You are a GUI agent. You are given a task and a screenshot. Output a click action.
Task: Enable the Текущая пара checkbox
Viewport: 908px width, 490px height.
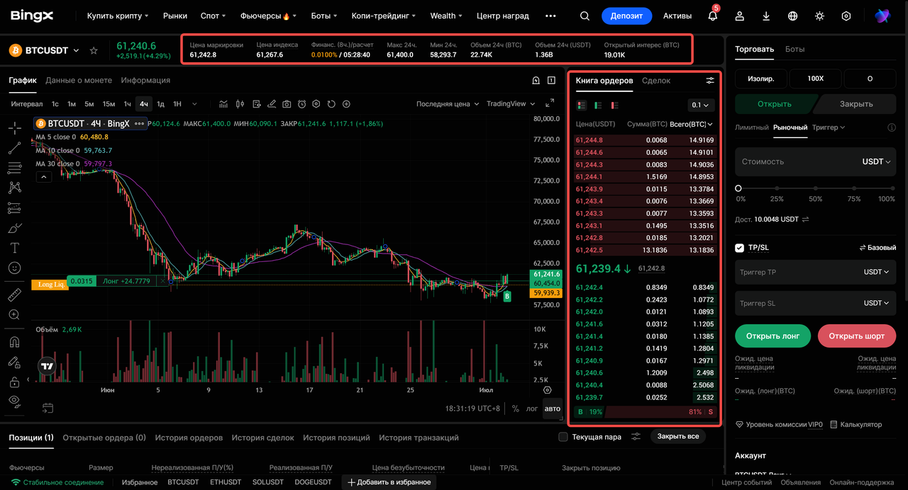pyautogui.click(x=563, y=437)
